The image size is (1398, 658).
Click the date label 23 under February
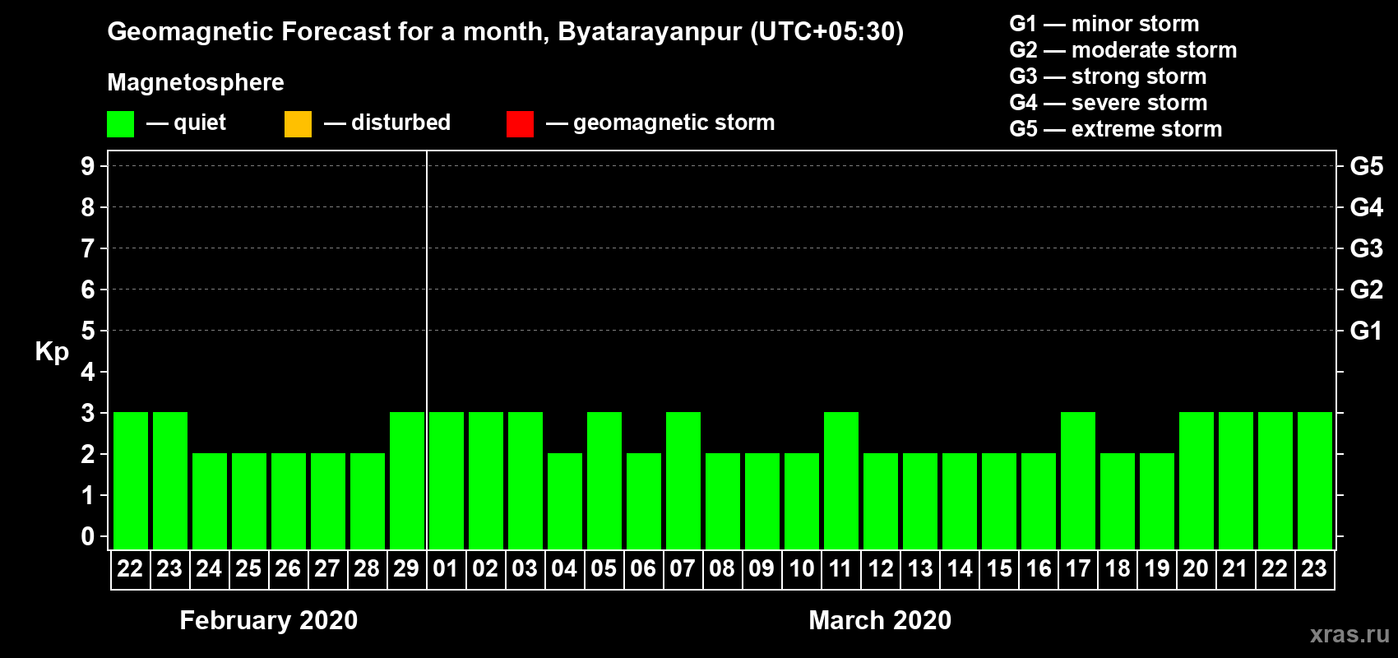169,568
